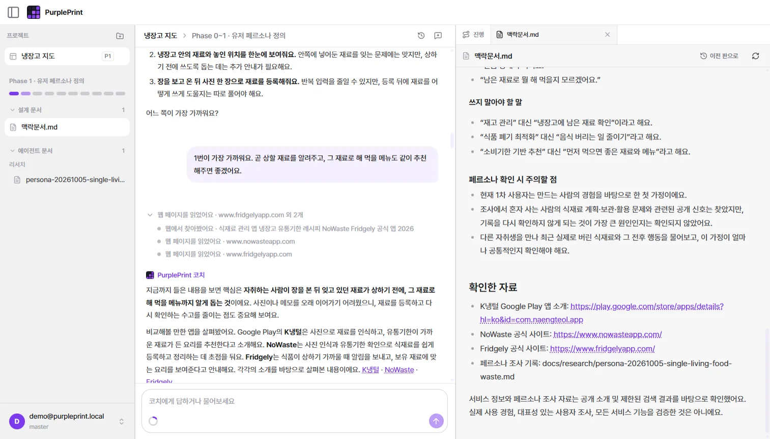
Task: Close the 맥락문서.md tab
Action: click(x=607, y=35)
